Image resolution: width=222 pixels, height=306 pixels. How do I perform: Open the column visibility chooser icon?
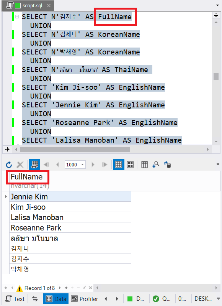click(145, 165)
